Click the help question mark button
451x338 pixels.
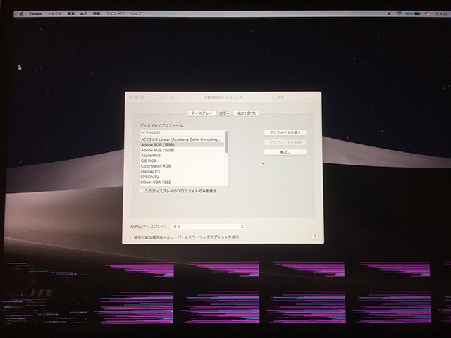tap(314, 237)
